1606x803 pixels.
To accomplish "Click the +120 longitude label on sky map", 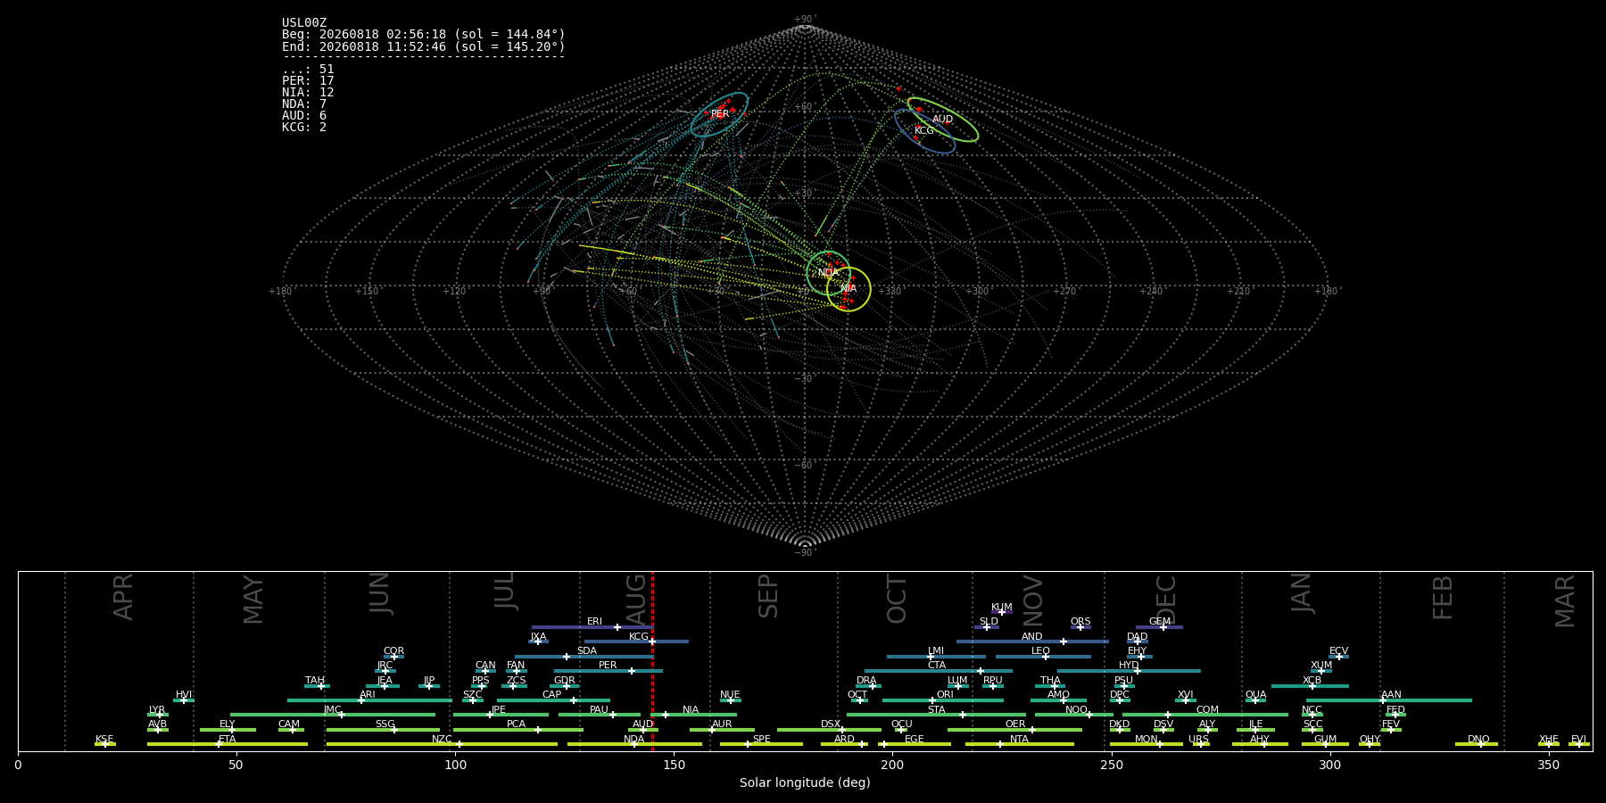I will (454, 292).
